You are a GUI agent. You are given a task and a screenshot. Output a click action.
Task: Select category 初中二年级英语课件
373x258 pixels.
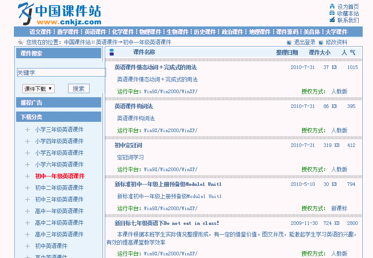[59, 188]
